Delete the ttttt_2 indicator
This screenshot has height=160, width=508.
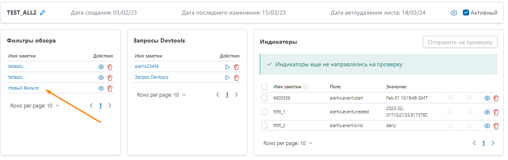[496, 126]
